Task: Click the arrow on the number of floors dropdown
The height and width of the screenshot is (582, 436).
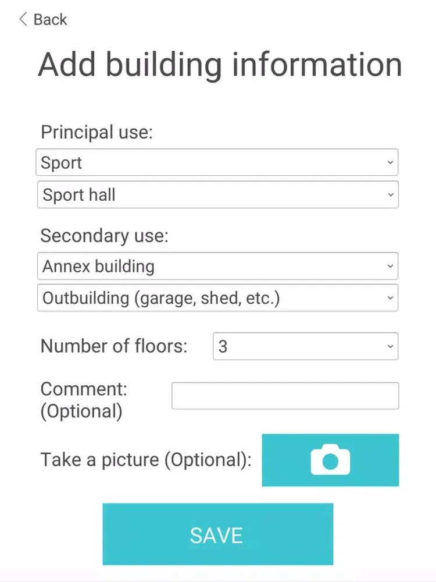Action: [390, 346]
